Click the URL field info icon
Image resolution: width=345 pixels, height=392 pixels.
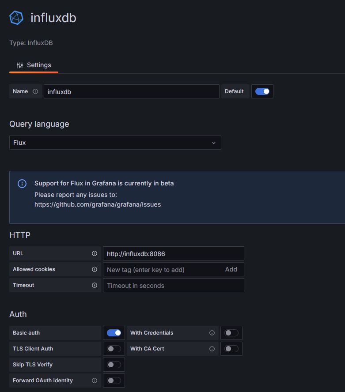click(95, 253)
